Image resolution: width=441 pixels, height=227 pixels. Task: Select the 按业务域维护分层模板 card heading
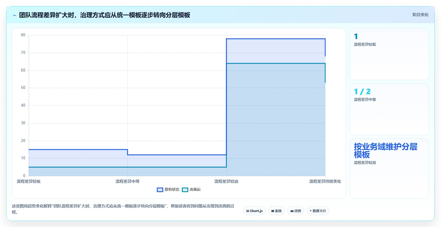(385, 151)
